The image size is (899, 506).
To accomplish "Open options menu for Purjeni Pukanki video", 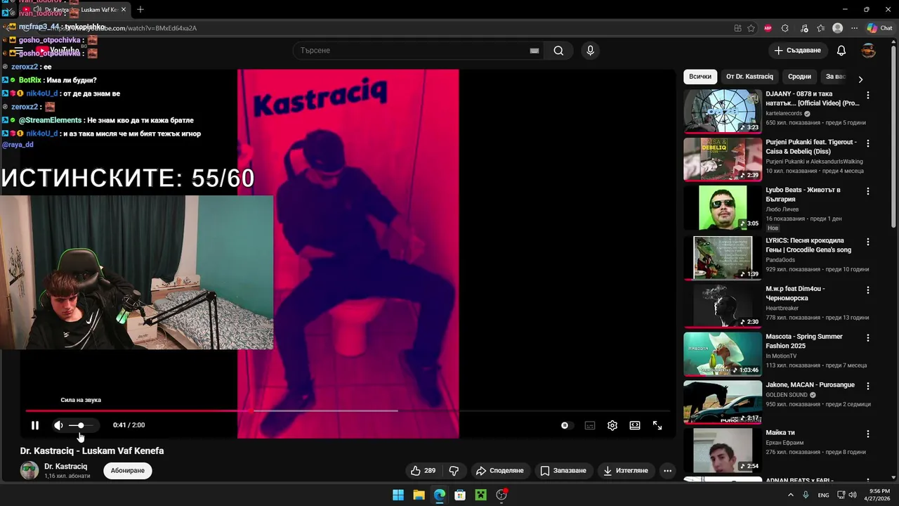I will (x=868, y=143).
